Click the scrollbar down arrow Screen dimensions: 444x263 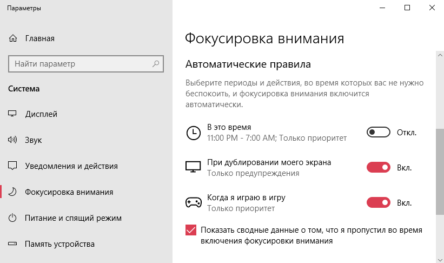coord(440,260)
